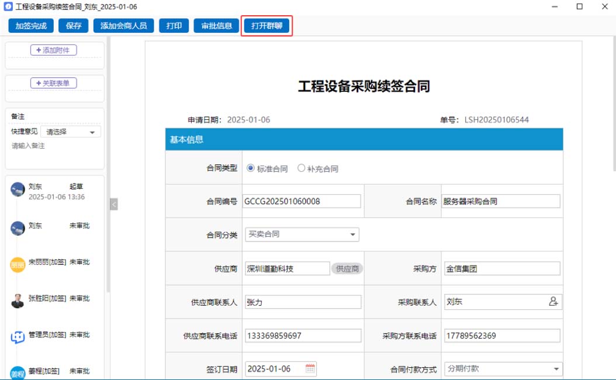Click the 审批信息 toolbar button

tap(217, 26)
